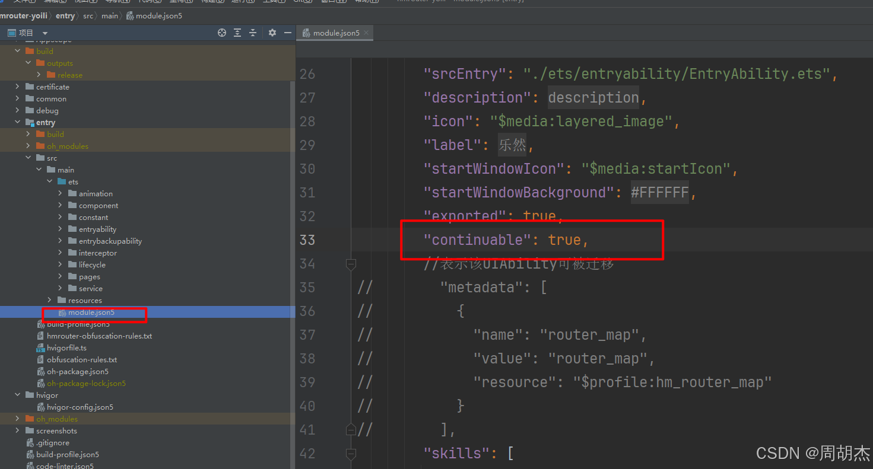Expand the entryability folder

pyautogui.click(x=61, y=229)
